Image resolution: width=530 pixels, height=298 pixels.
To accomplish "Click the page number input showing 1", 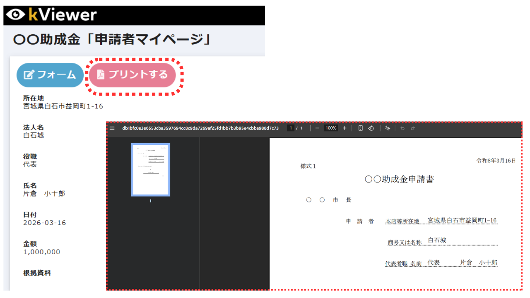I will [x=291, y=128].
